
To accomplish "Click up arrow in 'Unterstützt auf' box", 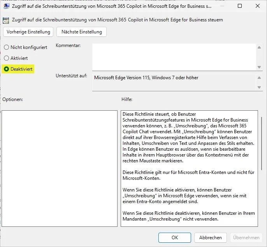I will tap(259, 77).
